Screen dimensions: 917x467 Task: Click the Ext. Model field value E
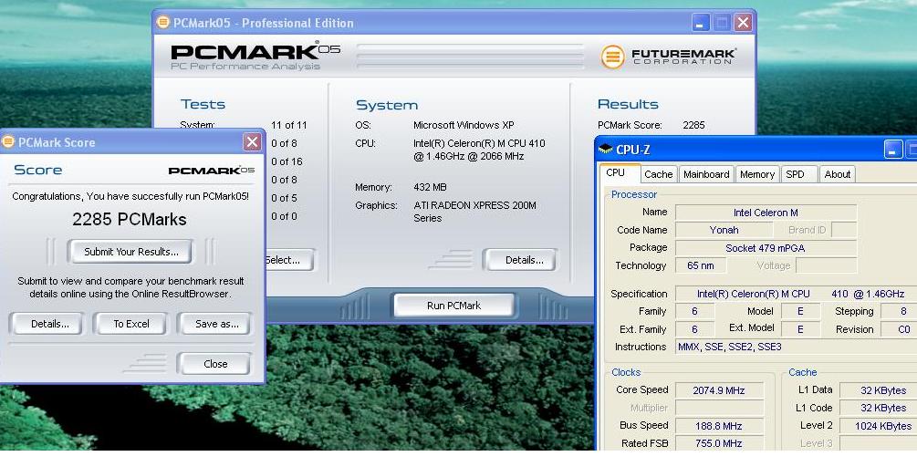(800, 329)
